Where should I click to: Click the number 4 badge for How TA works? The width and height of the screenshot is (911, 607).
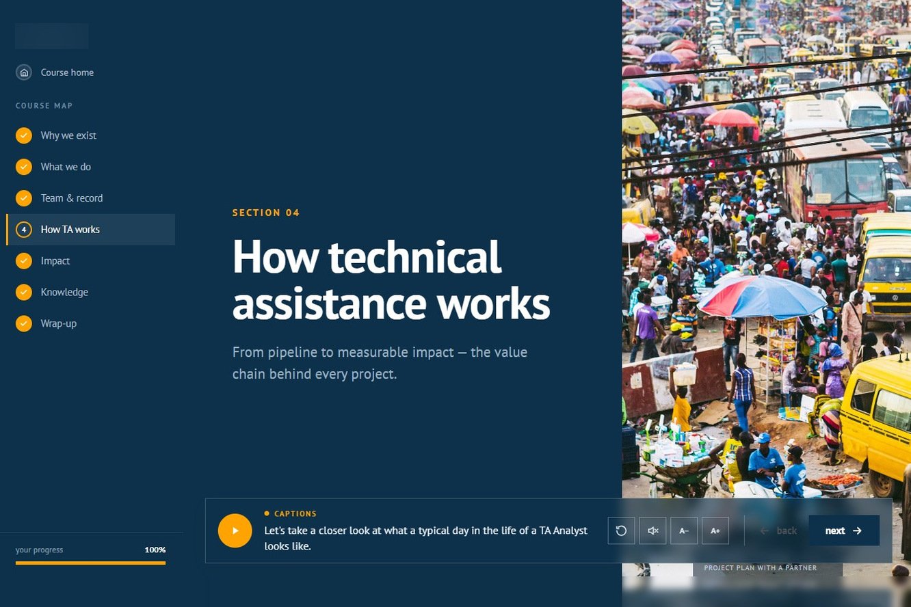[x=24, y=230]
